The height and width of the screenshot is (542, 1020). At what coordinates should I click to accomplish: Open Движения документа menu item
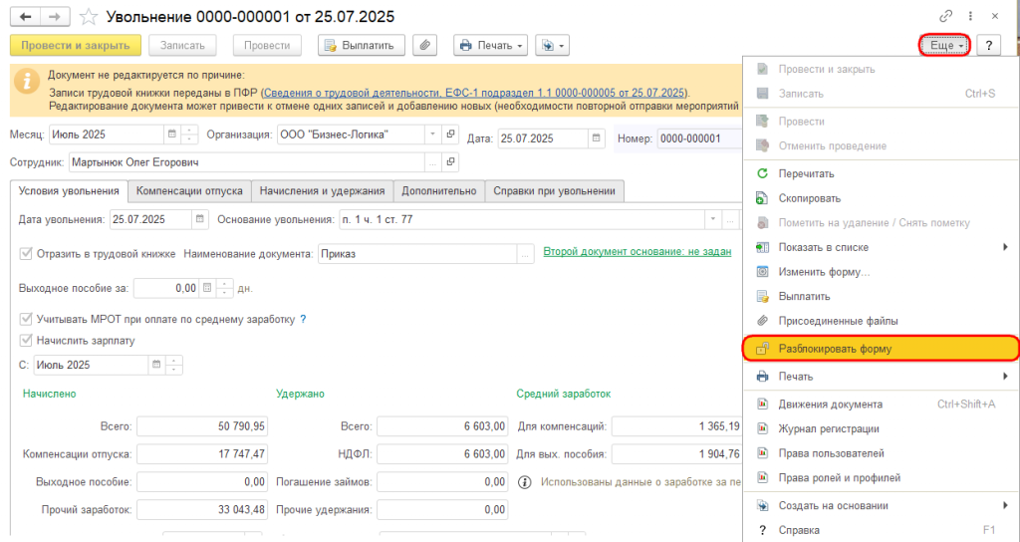pos(882,405)
